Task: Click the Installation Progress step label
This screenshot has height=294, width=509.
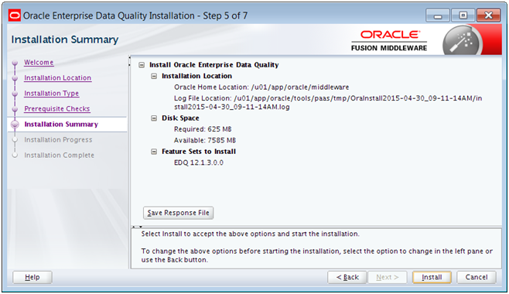Action: click(58, 140)
